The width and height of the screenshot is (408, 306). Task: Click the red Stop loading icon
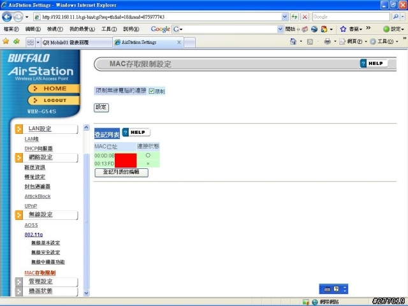click(x=305, y=17)
